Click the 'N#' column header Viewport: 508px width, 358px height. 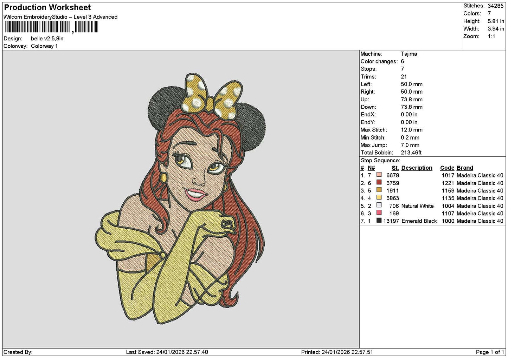pos(371,168)
